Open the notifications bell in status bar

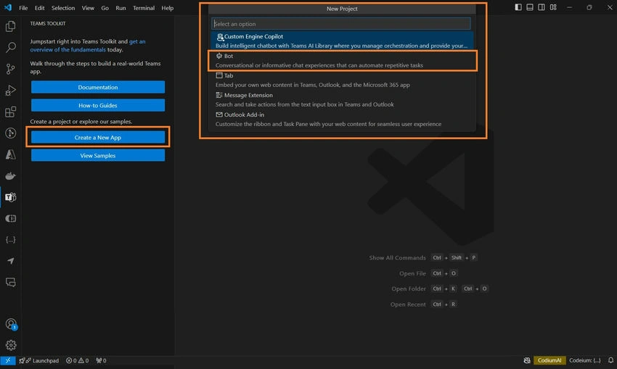pos(610,360)
